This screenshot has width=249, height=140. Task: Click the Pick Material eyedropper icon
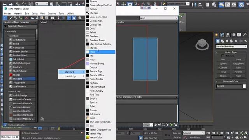coord(11,18)
